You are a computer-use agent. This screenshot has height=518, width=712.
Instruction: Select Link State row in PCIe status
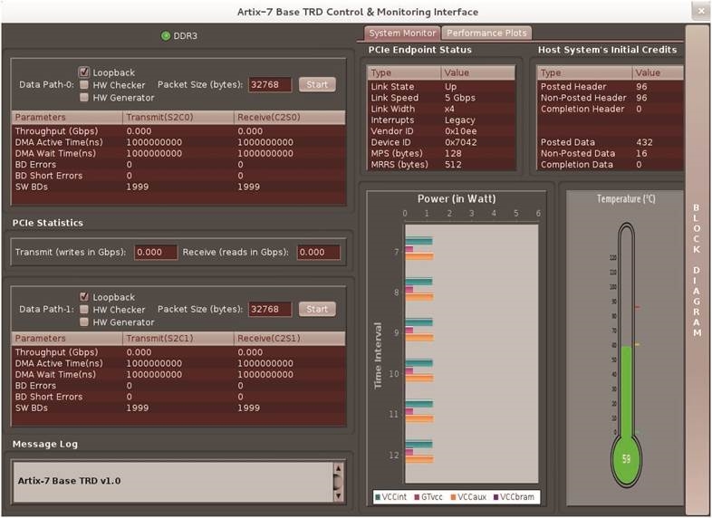441,86
